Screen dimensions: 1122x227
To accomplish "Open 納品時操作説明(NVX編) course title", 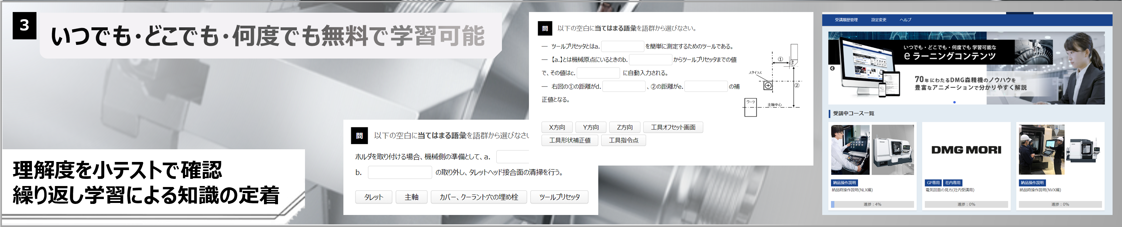I will (1040, 190).
